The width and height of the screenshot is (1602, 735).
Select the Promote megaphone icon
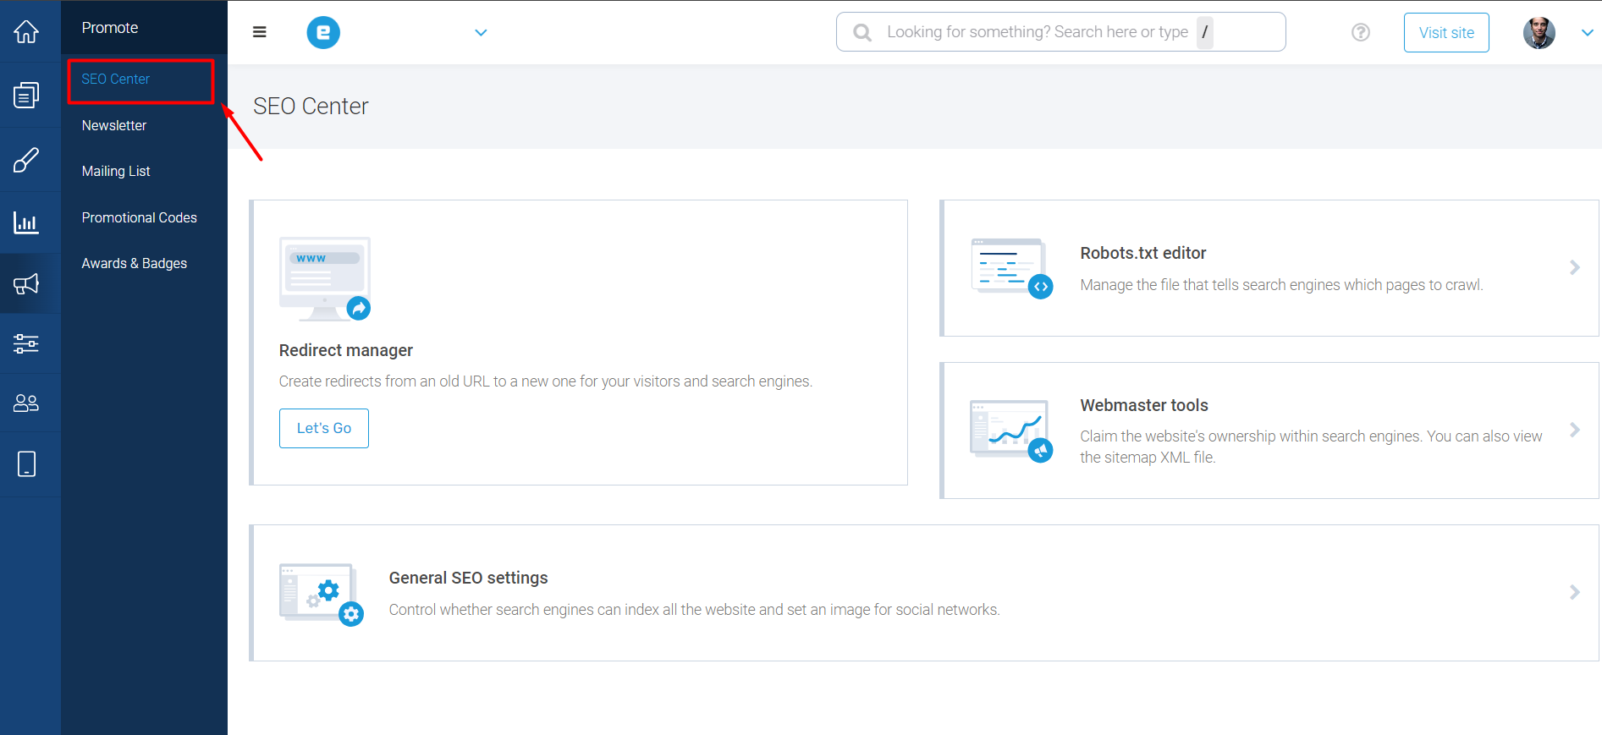coord(26,284)
